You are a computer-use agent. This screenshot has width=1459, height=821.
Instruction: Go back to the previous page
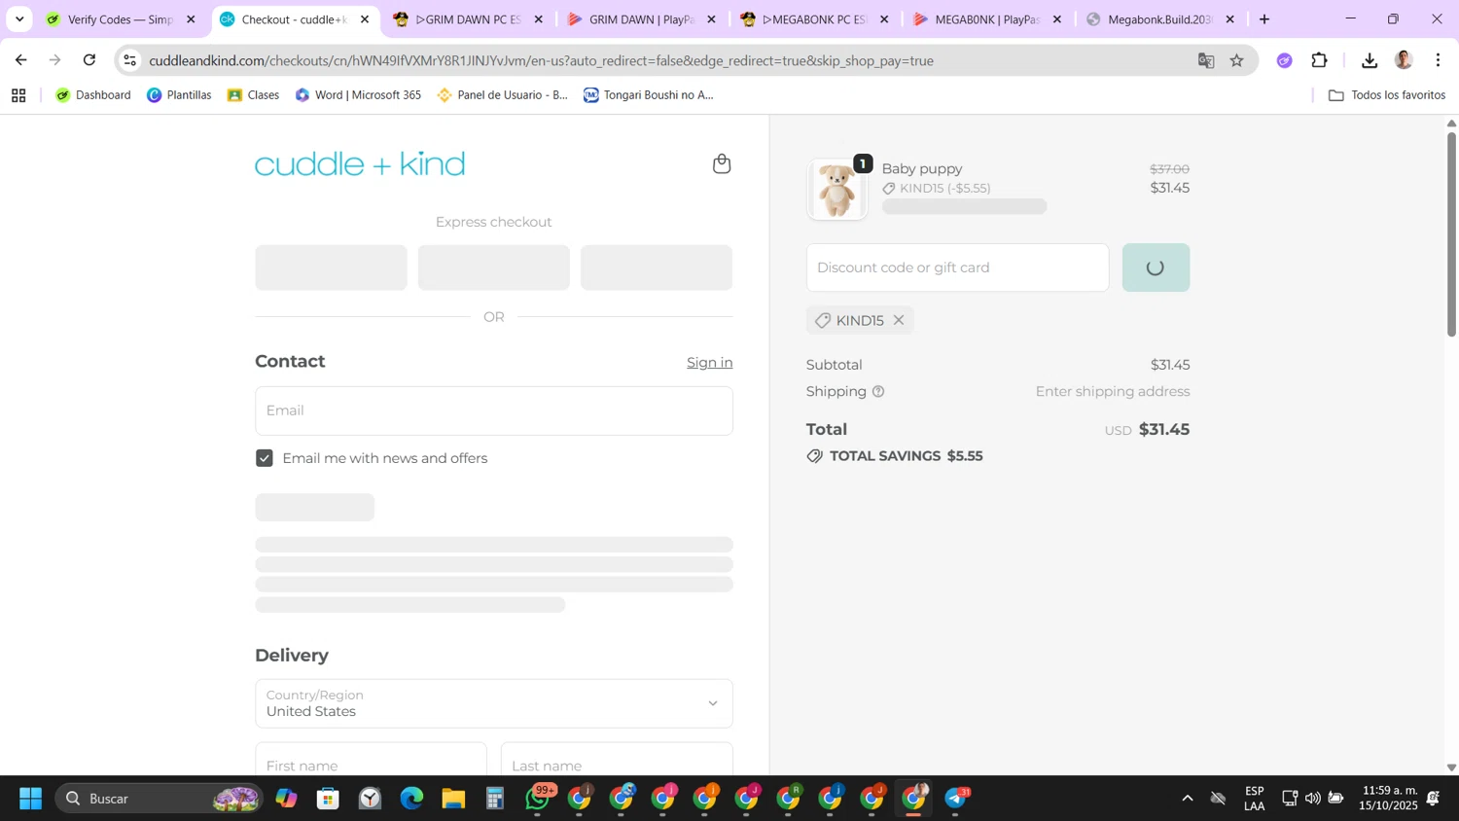pyautogui.click(x=21, y=60)
